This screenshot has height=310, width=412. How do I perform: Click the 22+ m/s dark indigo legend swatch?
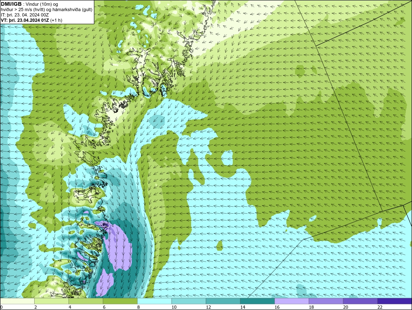click(x=395, y=301)
